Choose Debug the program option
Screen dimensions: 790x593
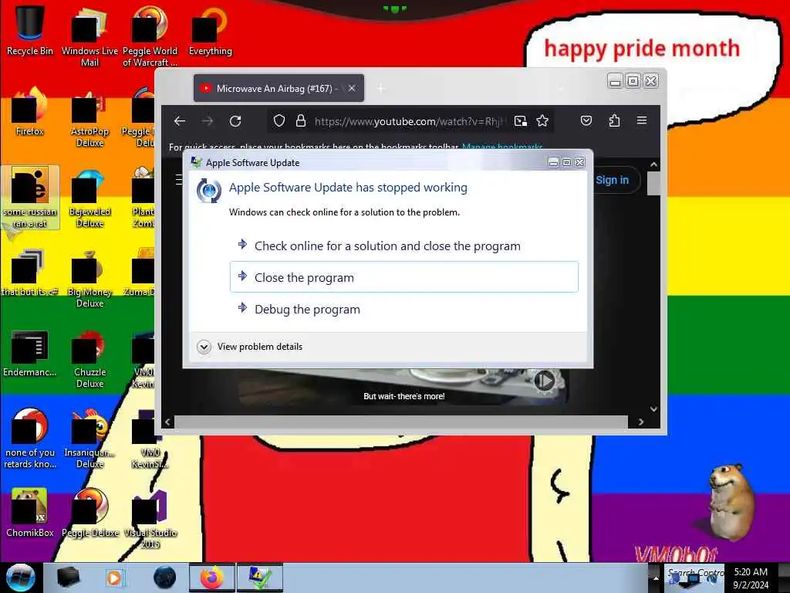click(404, 309)
